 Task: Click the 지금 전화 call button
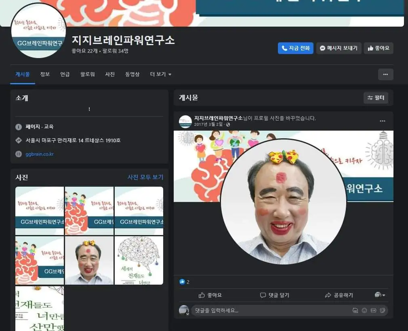[295, 48]
